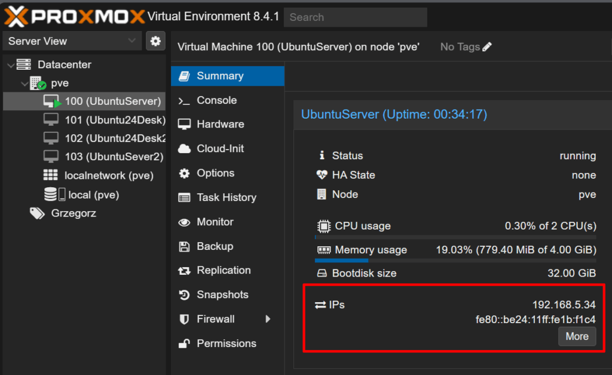This screenshot has height=375, width=612.
Task: Click monitor icon of VM 103
Action: tap(51, 156)
